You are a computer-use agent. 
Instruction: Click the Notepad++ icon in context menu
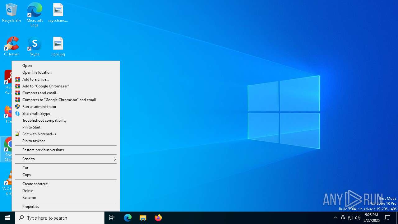point(17,134)
